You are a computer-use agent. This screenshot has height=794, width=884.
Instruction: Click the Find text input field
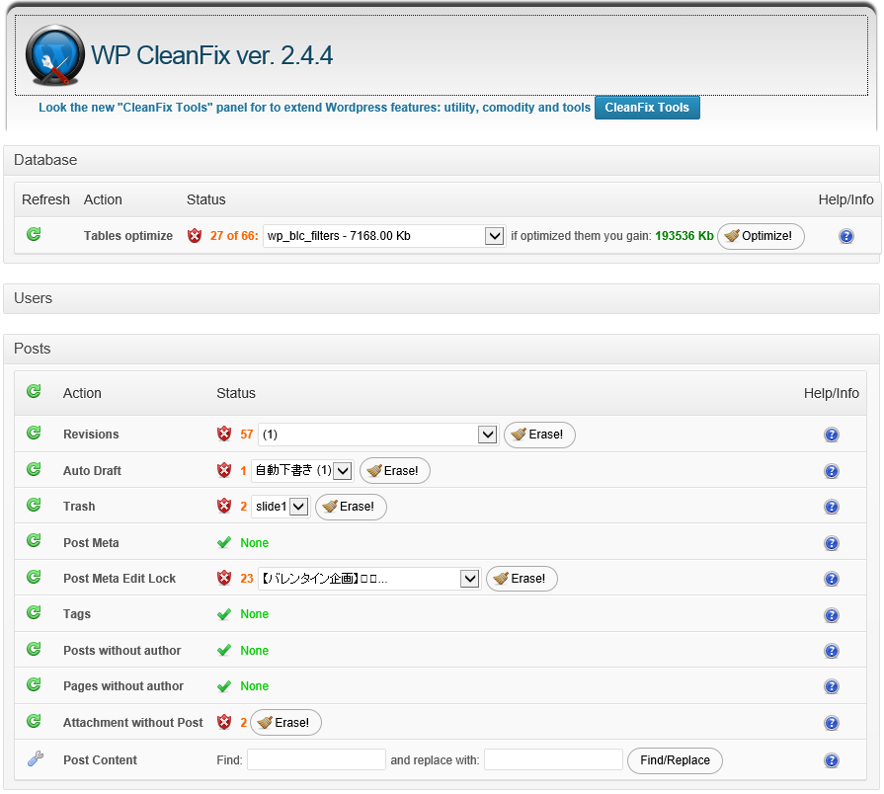(x=316, y=760)
